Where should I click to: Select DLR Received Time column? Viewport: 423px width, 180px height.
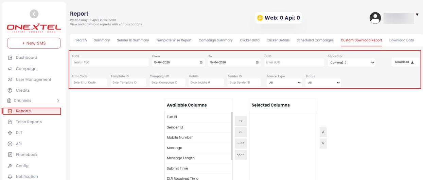[x=198, y=177]
